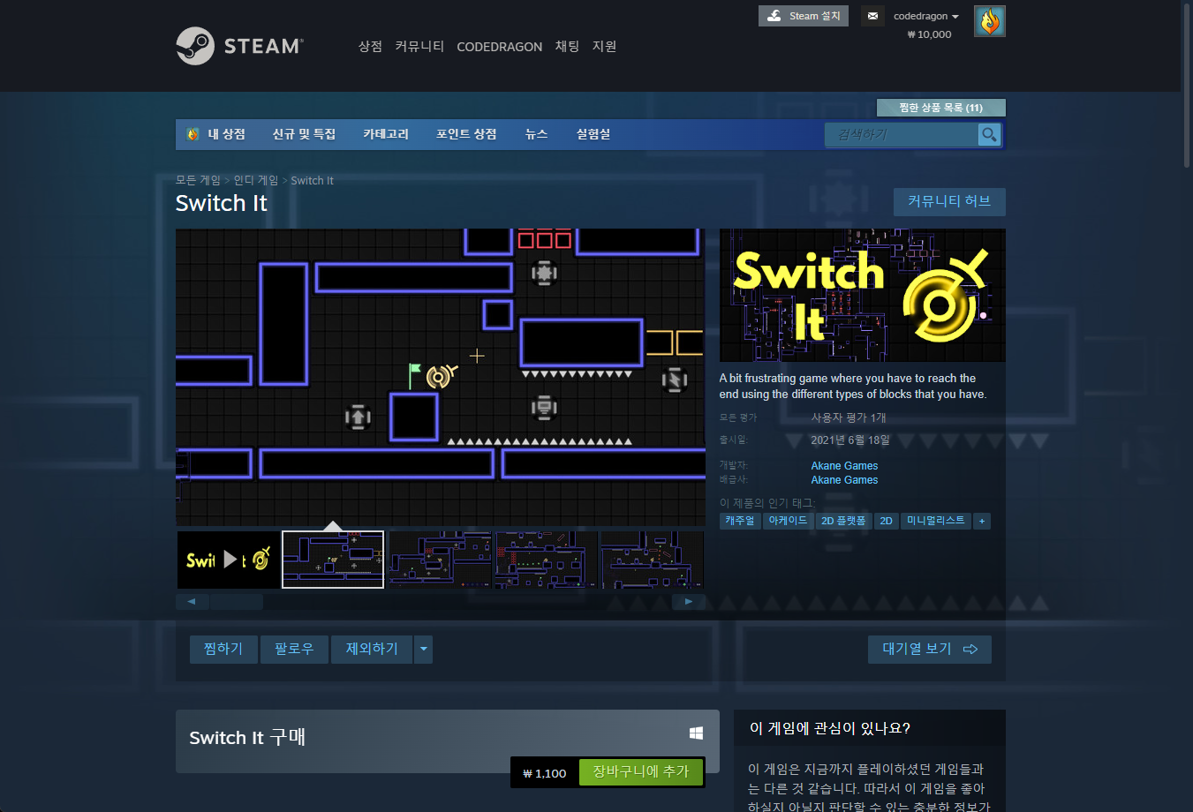Click the thumbnail strip scrollbar handle
This screenshot has height=812, width=1193.
click(x=236, y=602)
